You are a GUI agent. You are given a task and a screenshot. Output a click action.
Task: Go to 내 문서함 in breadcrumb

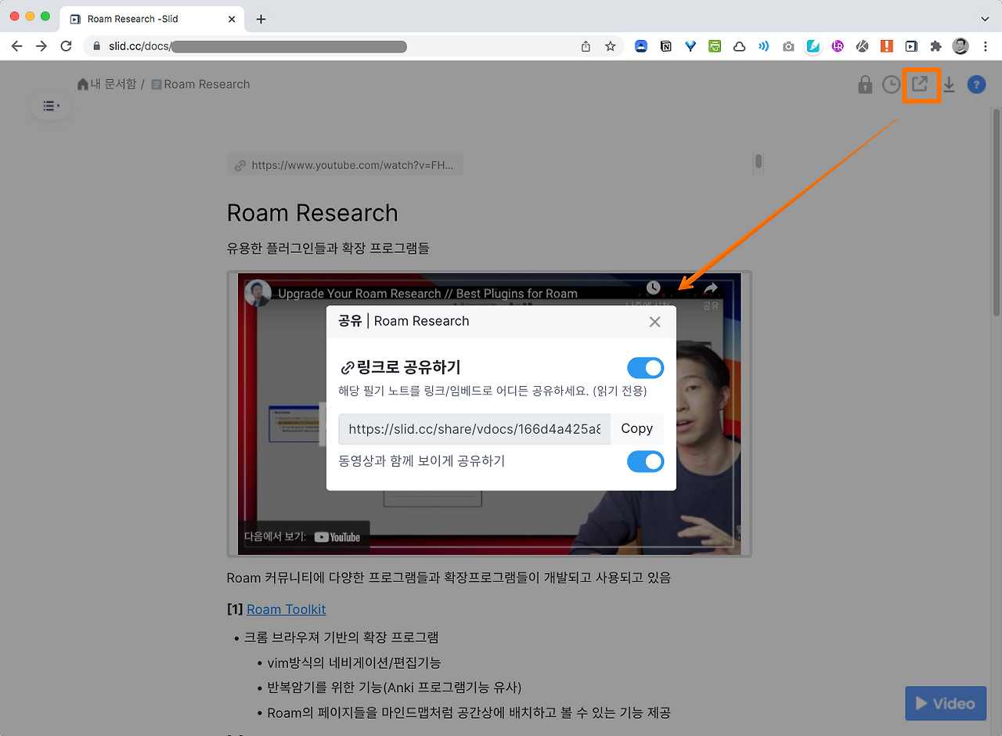click(x=114, y=85)
